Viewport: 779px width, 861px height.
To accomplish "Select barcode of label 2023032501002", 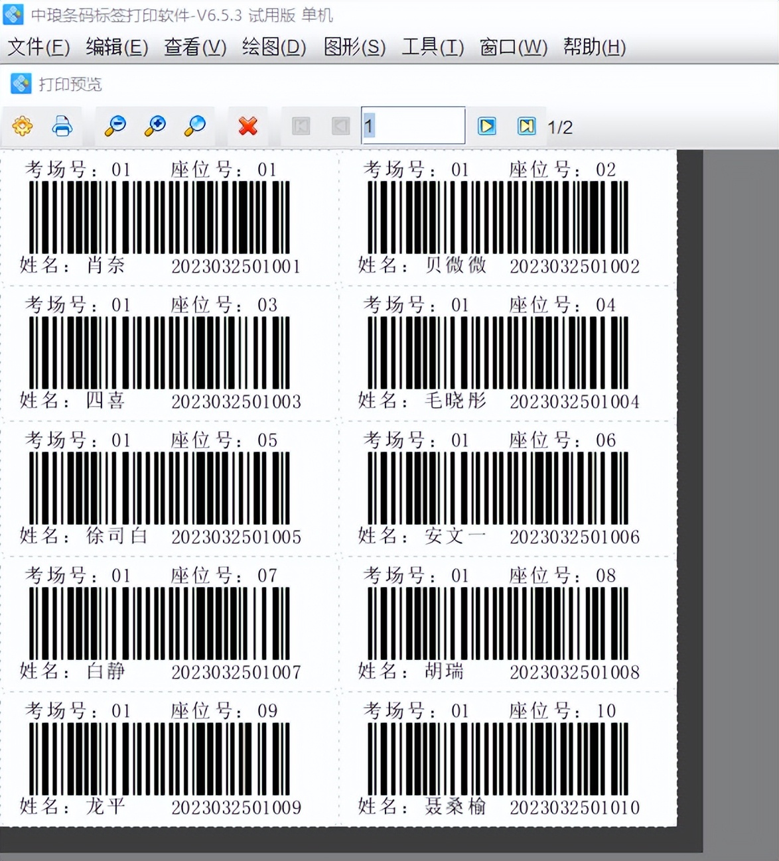I will click(x=498, y=218).
